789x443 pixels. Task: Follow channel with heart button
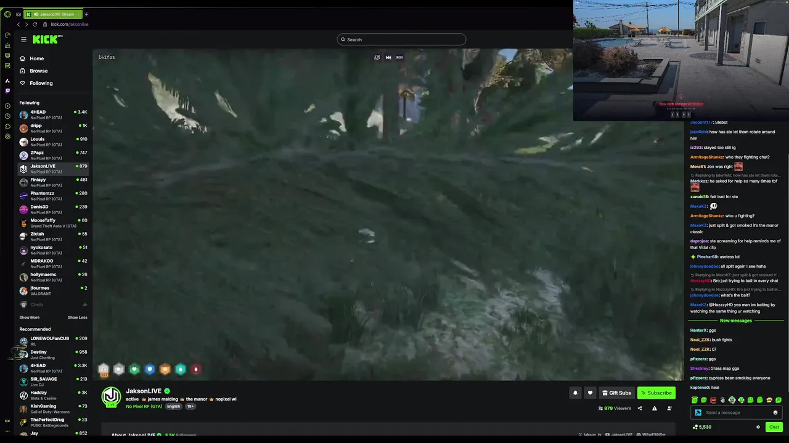click(590, 393)
